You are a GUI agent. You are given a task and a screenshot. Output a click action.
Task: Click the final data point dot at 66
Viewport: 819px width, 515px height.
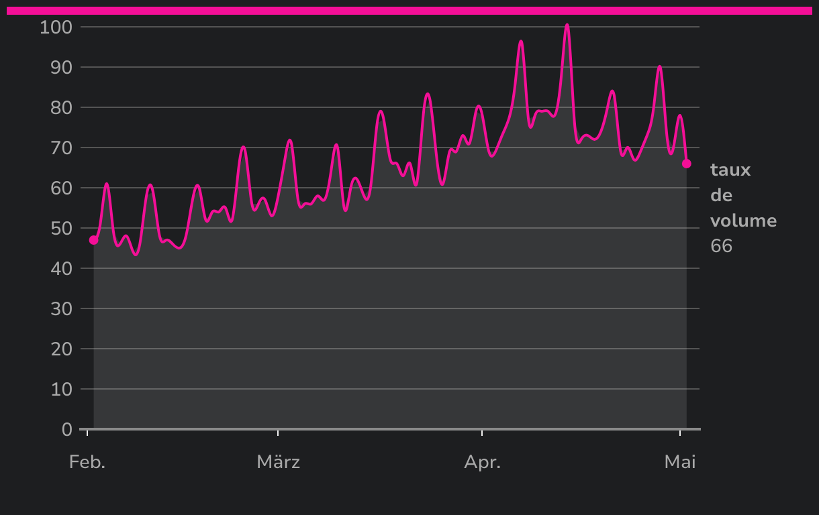pos(686,164)
